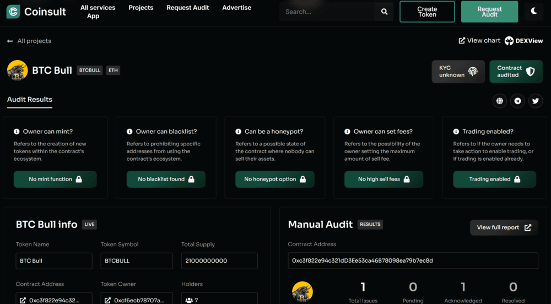
Task: Open the project website globe icon
Action: [x=499, y=101]
